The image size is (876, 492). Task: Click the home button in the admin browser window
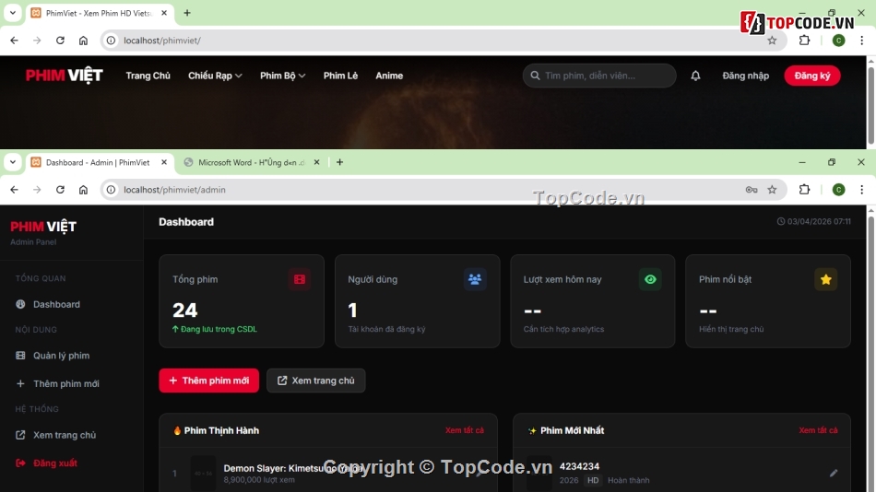pyautogui.click(x=83, y=190)
